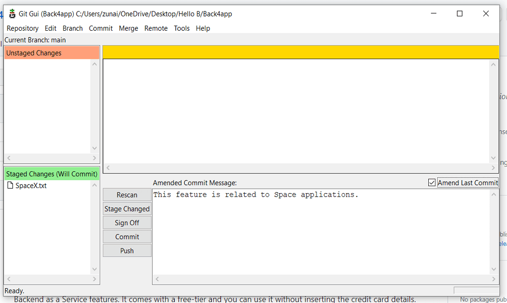
Task: Click the up arrow of commit message scrollbar
Action: pyautogui.click(x=494, y=195)
